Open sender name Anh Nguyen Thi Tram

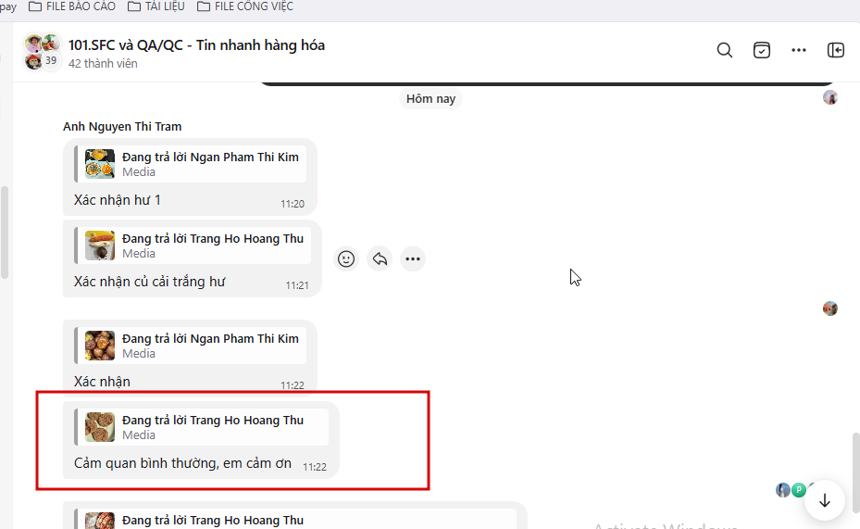pyautogui.click(x=122, y=127)
